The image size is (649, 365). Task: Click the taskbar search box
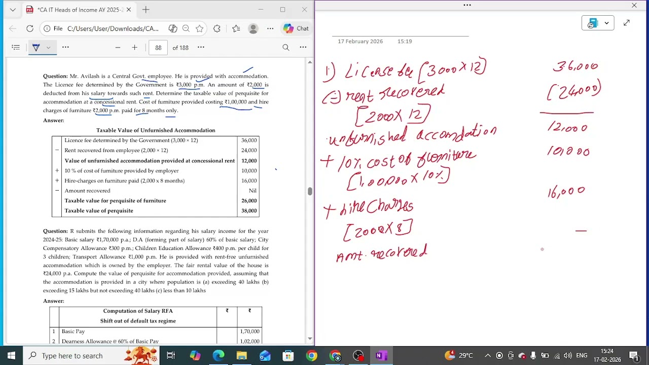[92, 356]
